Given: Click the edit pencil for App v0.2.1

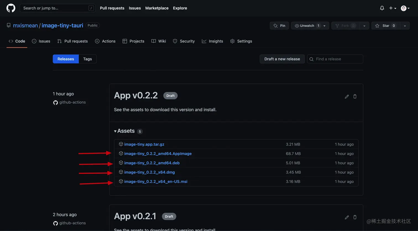Looking at the screenshot, I should (347, 217).
